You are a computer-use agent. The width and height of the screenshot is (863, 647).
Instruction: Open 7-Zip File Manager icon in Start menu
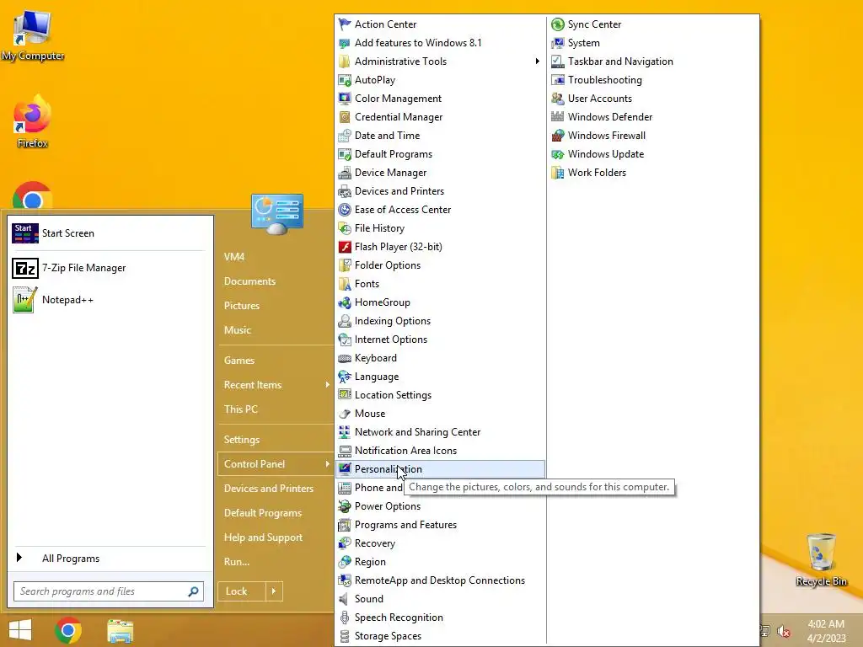point(25,269)
